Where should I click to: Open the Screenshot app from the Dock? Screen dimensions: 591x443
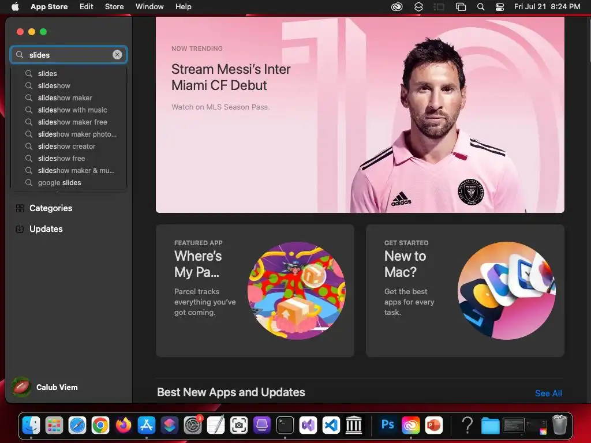[x=239, y=425]
